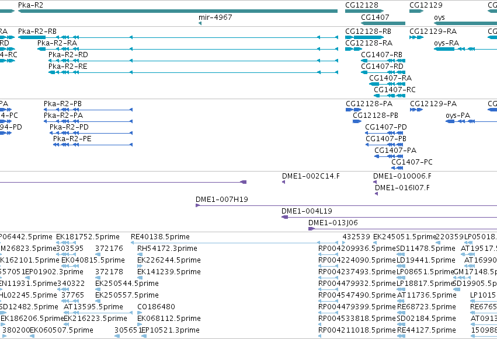The image size is (497, 339).
Task: Select transcript Pka-R2-RA
Action: point(187,49)
